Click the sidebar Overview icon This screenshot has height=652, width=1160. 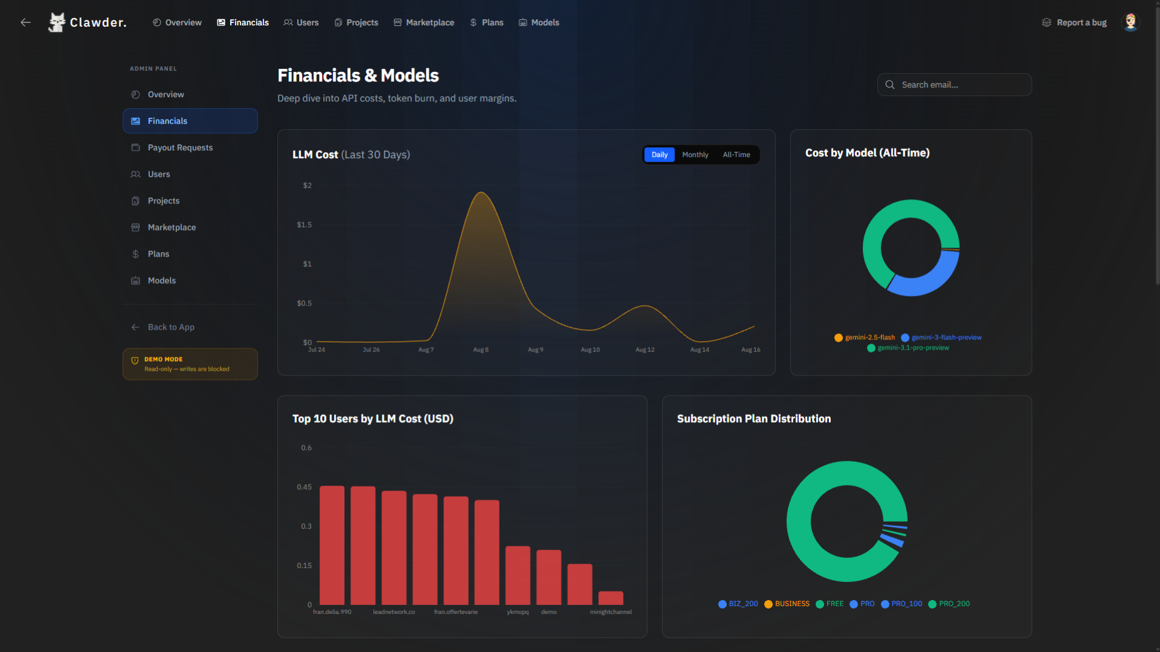pyautogui.click(x=135, y=94)
